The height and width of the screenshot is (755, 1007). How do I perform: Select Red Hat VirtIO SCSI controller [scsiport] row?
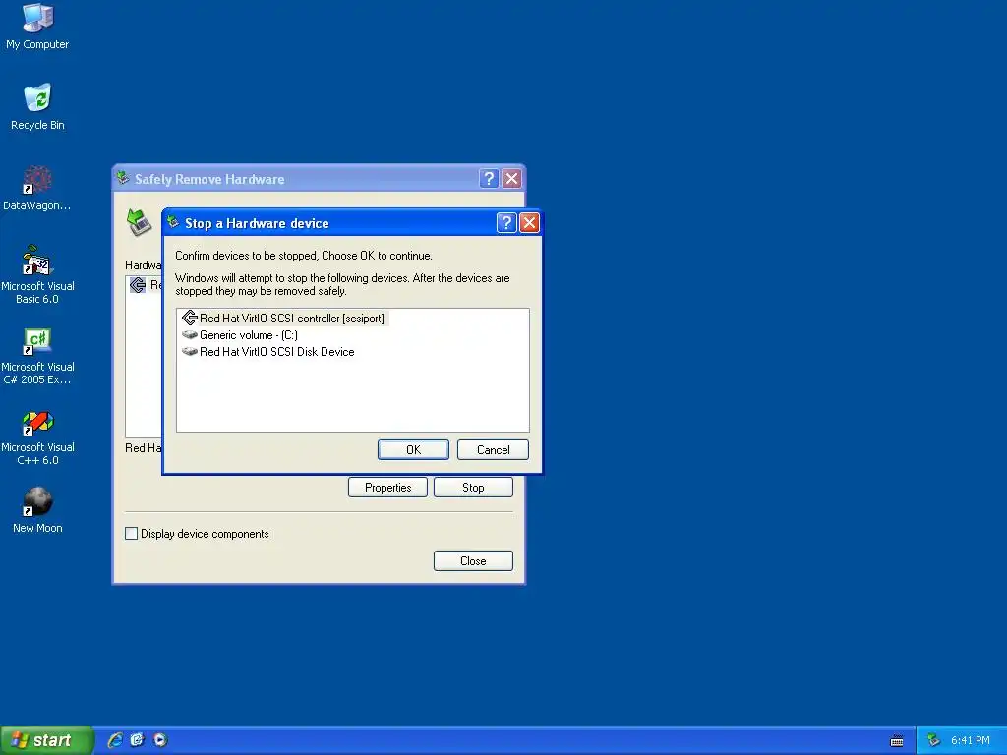tap(284, 318)
